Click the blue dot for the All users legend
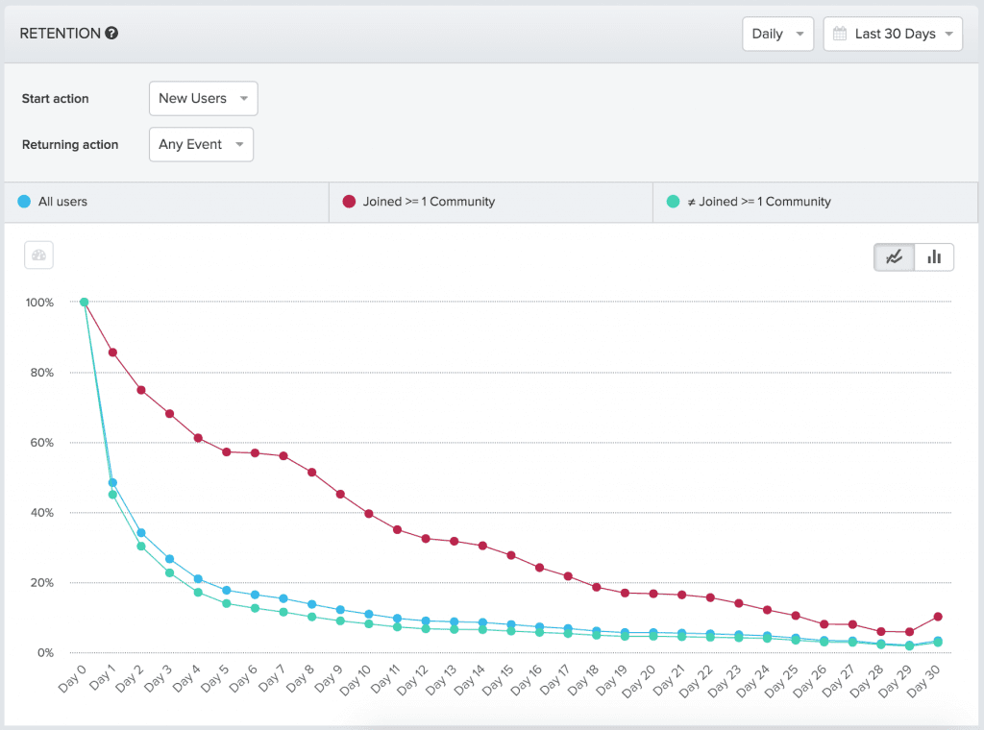 point(24,202)
